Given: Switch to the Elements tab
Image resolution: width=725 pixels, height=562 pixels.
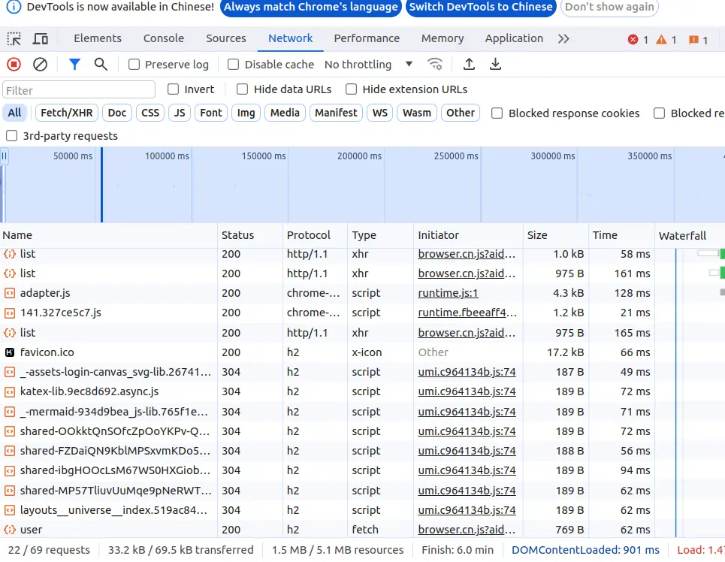Looking at the screenshot, I should coord(98,38).
